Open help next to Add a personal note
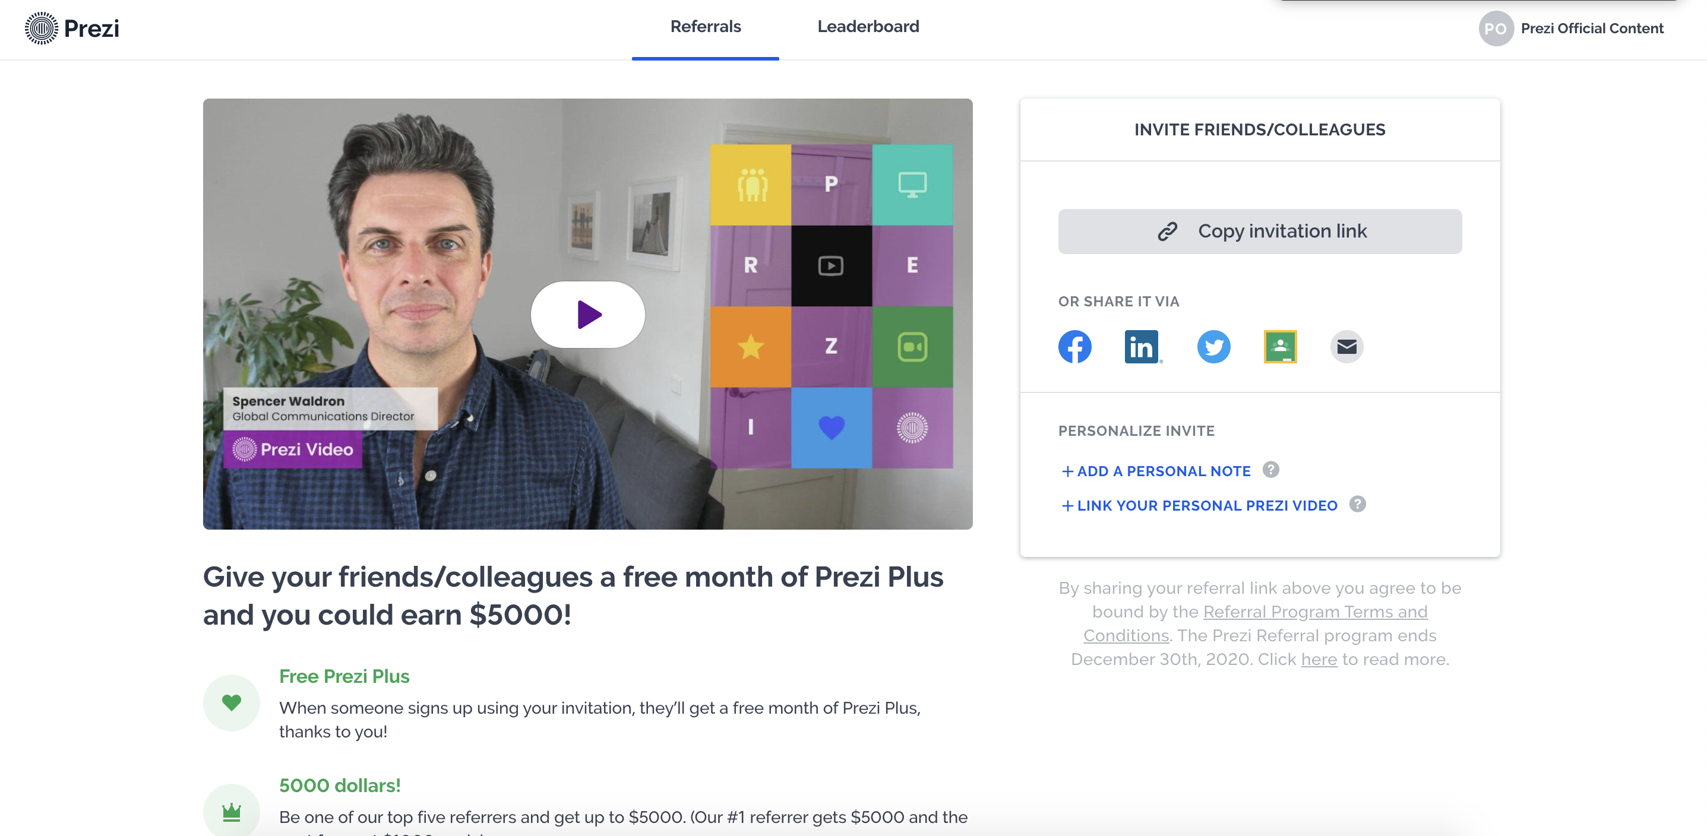The height and width of the screenshot is (836, 1707). 1270,470
